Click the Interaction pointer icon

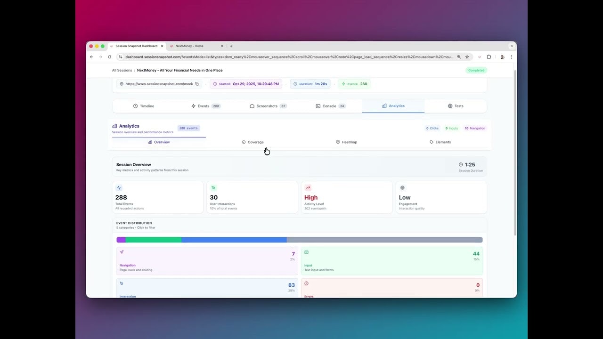122,283
